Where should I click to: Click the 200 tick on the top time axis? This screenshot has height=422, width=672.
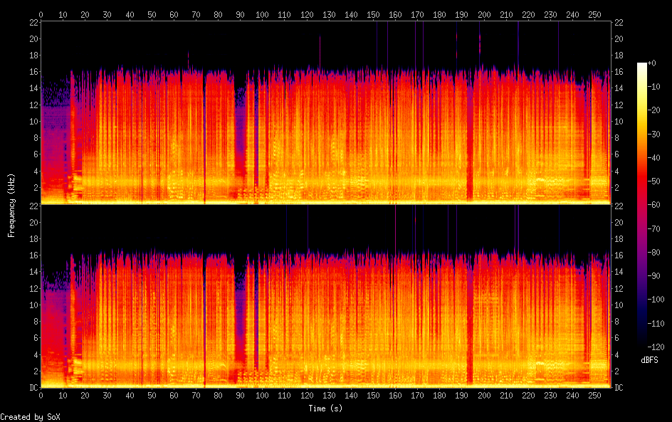click(484, 14)
